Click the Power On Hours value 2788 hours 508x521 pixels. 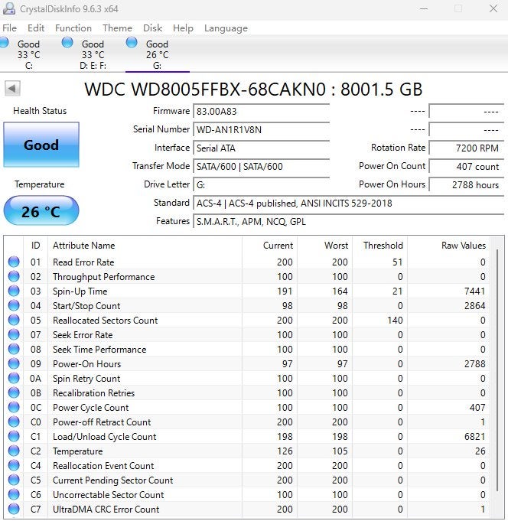pyautogui.click(x=467, y=184)
